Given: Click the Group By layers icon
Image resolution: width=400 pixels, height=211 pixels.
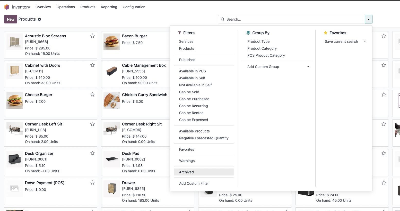Looking at the screenshot, I should pos(248,33).
